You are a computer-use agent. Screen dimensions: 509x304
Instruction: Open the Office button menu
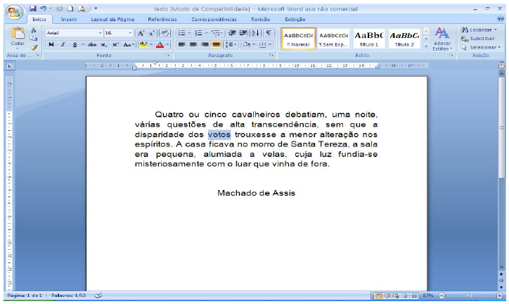[x=13, y=12]
